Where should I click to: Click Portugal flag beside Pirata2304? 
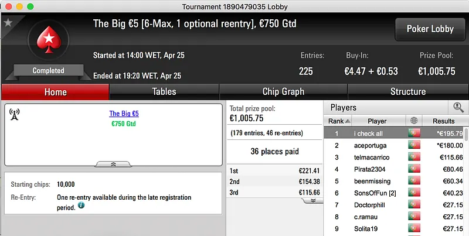pos(414,169)
